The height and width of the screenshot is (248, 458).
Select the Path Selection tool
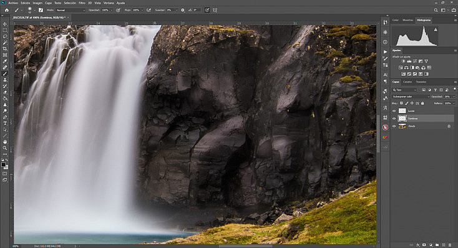[5, 129]
